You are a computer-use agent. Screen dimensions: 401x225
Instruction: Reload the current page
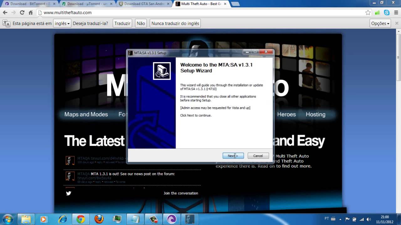point(22,12)
